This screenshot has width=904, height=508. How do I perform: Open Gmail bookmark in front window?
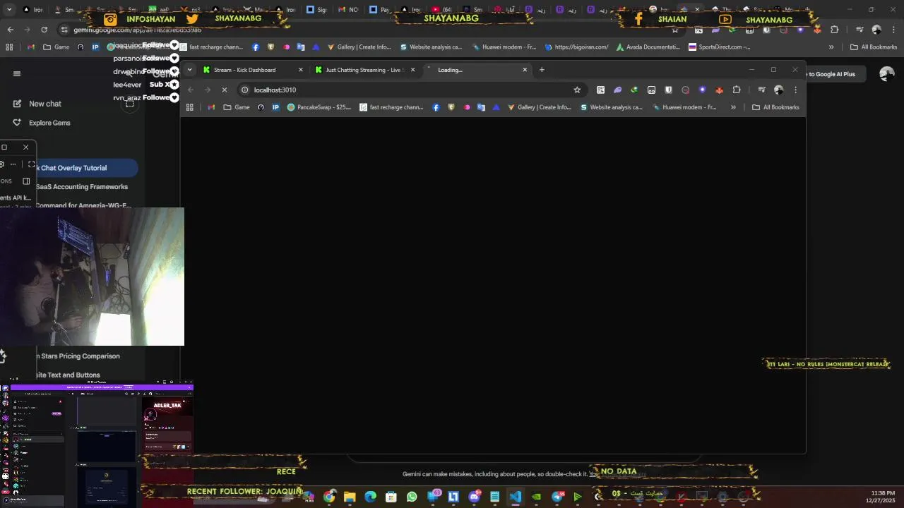pos(211,107)
